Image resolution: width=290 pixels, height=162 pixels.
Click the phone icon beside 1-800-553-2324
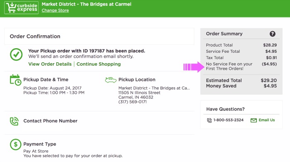click(x=209, y=120)
